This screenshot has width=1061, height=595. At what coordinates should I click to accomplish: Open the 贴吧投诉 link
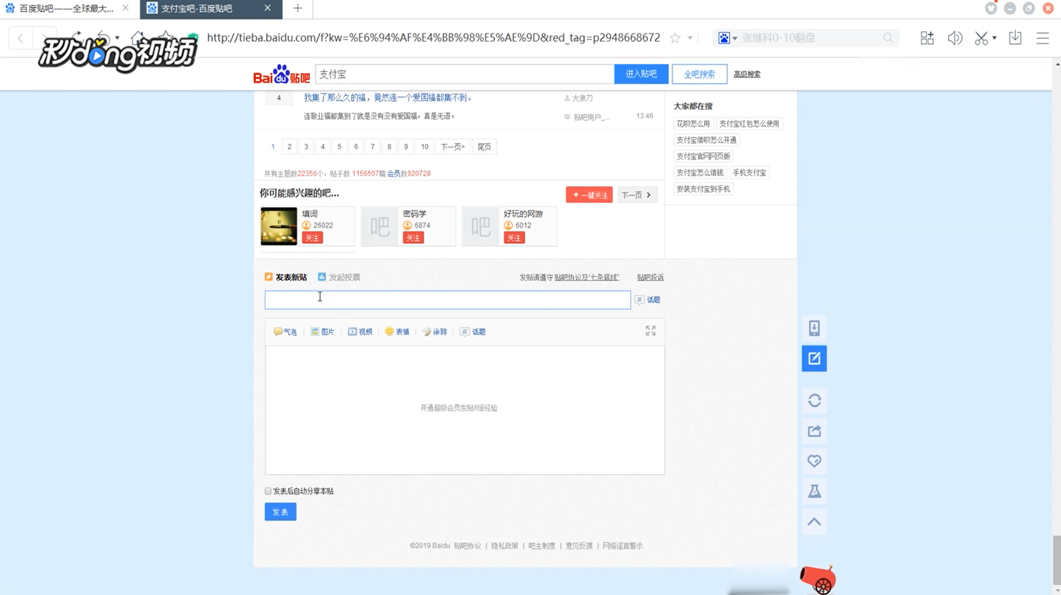(x=650, y=278)
